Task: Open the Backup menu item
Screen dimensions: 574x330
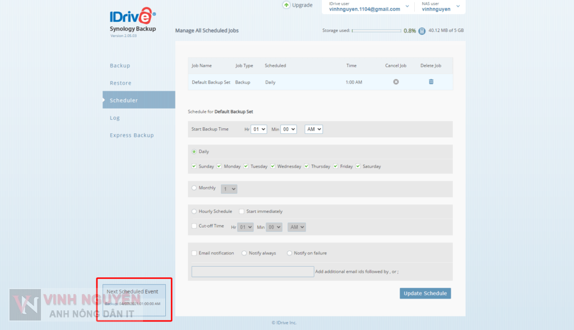Action: (120, 66)
